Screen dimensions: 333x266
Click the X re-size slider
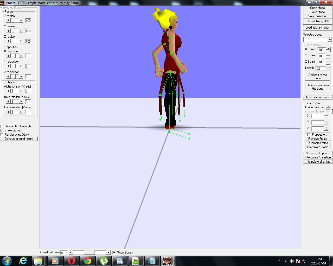[15, 20]
